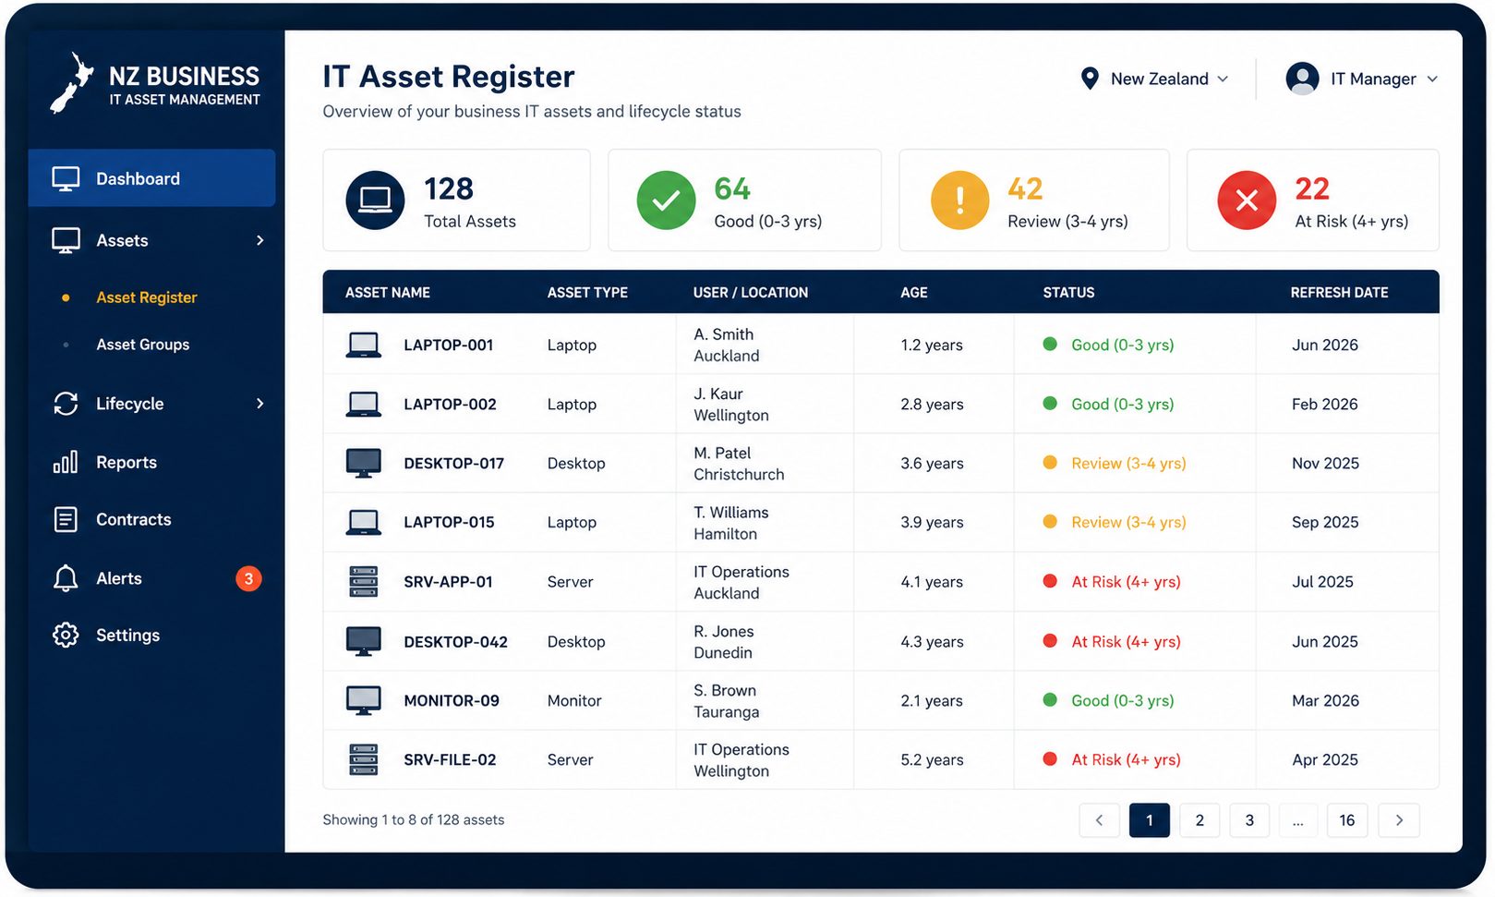This screenshot has height=897, width=1495.
Task: Click the Assets monitor icon in sidebar
Action: pyautogui.click(x=66, y=240)
